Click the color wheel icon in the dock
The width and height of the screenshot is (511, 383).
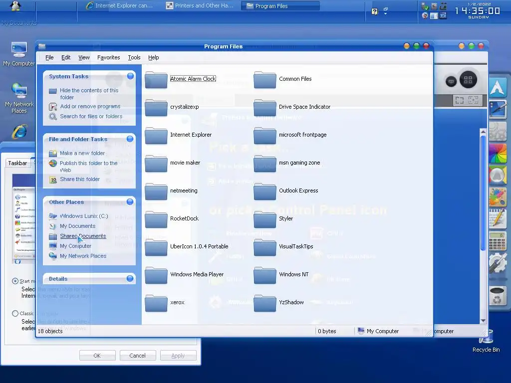(498, 154)
